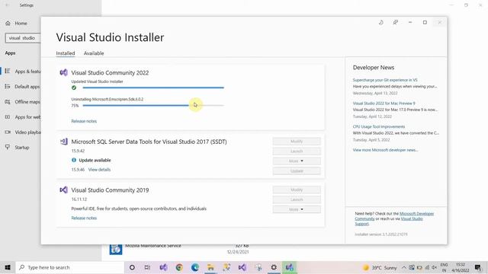
Task: Open the notification center icon
Action: pos(478,267)
